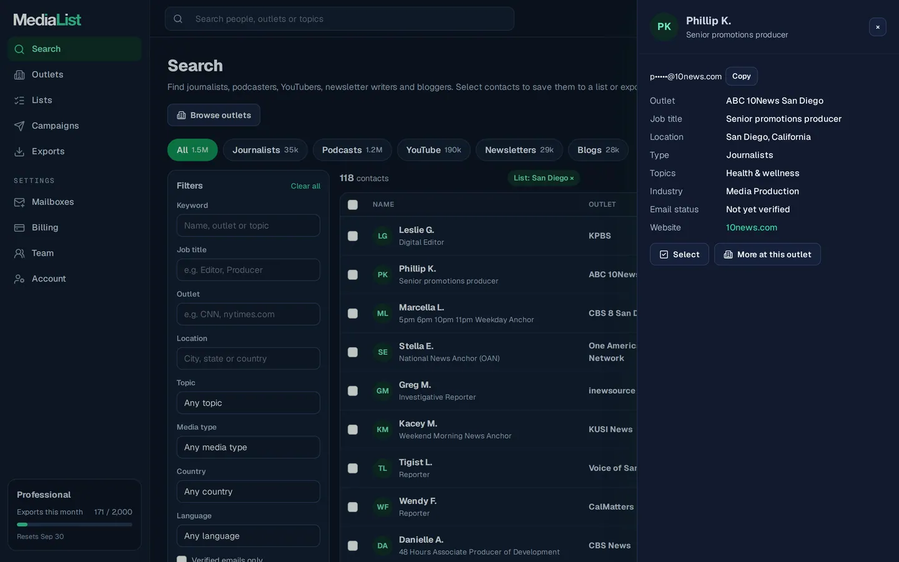This screenshot has height=562, width=899.
Task: Open the Mailboxes envelope icon
Action: click(19, 202)
